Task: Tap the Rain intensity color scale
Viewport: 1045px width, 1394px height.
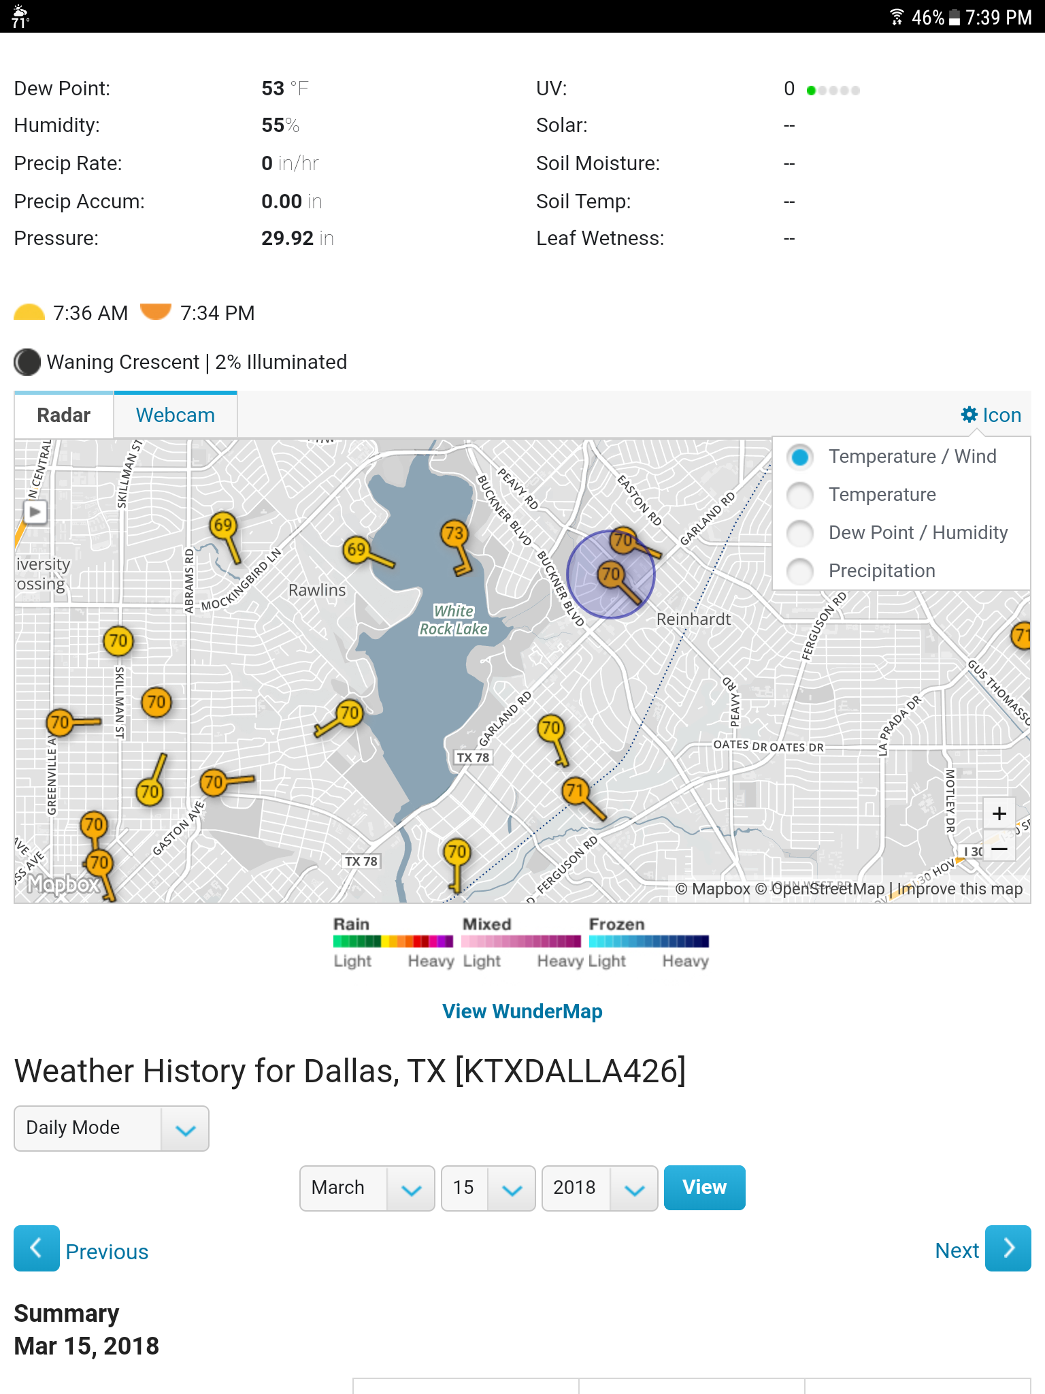Action: click(393, 941)
